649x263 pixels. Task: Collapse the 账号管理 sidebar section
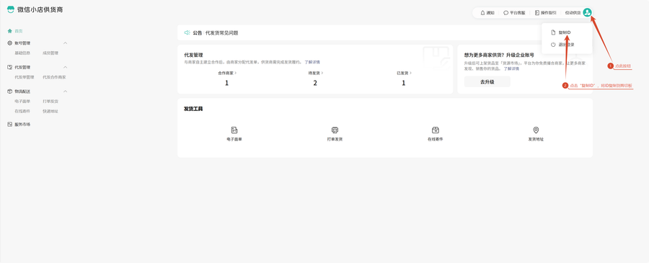click(65, 43)
